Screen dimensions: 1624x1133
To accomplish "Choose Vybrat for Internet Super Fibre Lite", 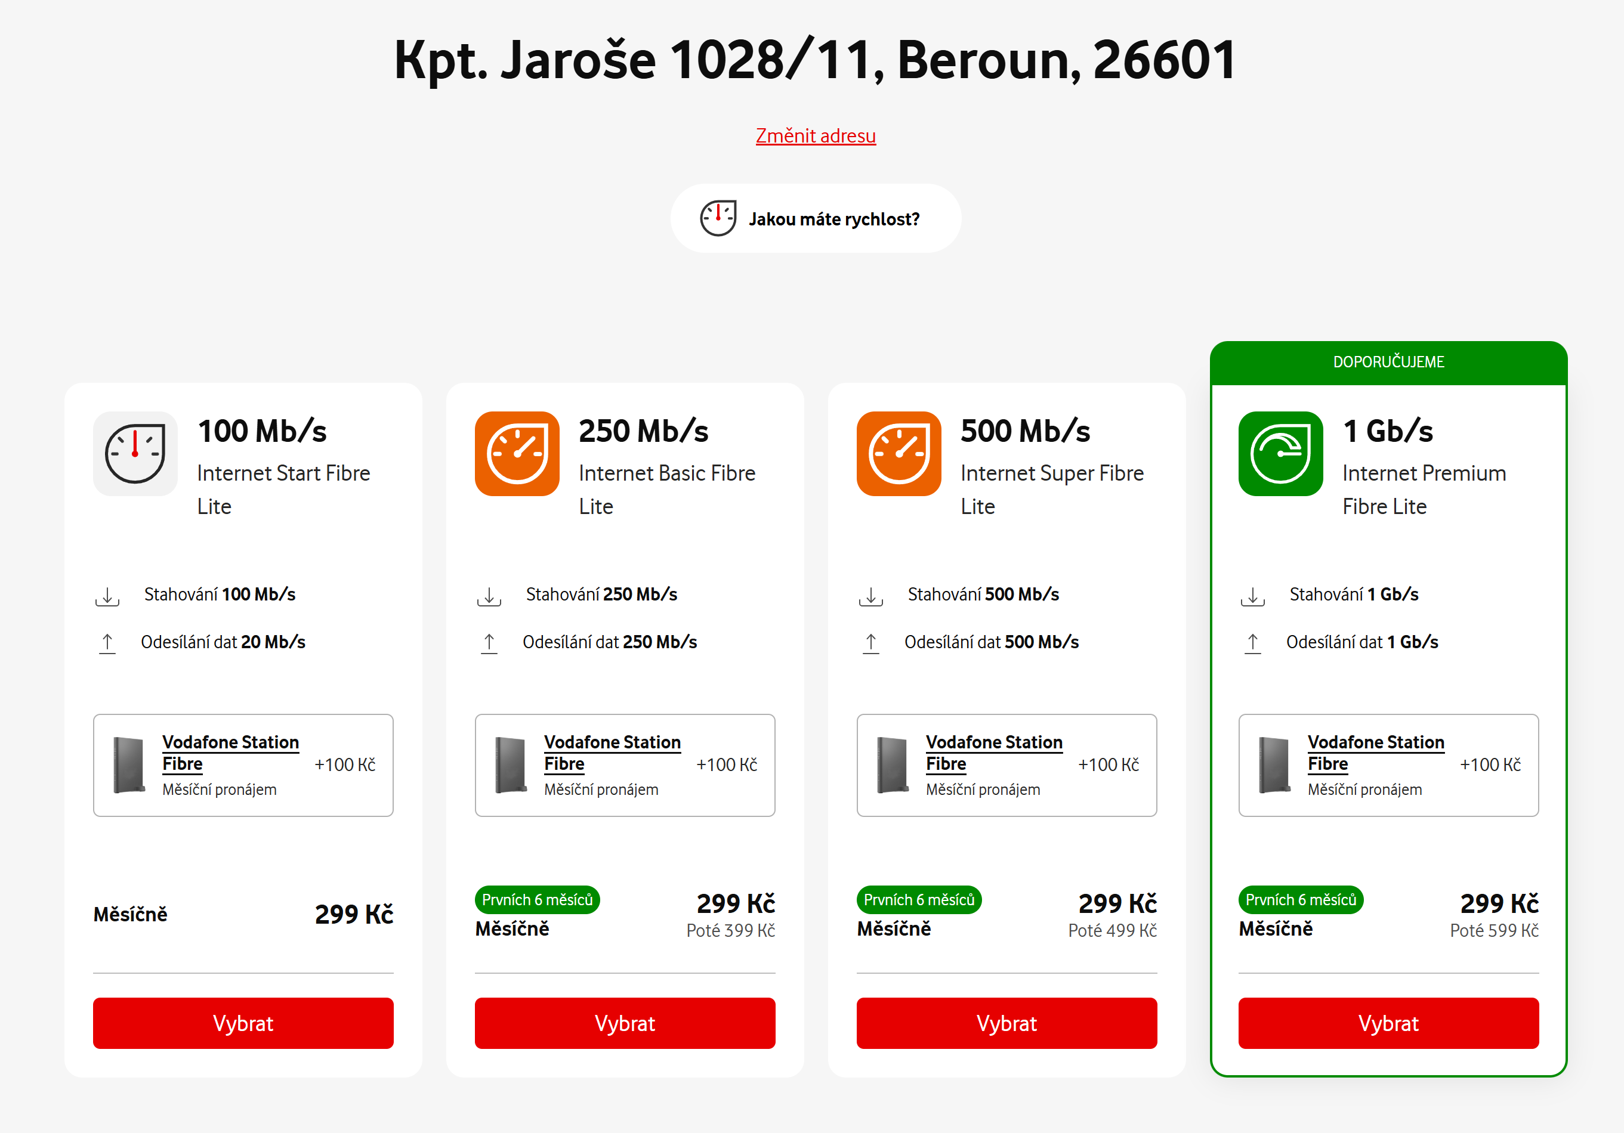I will click(x=1007, y=1023).
